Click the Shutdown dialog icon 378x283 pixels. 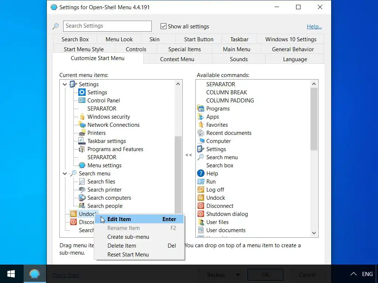pos(200,214)
